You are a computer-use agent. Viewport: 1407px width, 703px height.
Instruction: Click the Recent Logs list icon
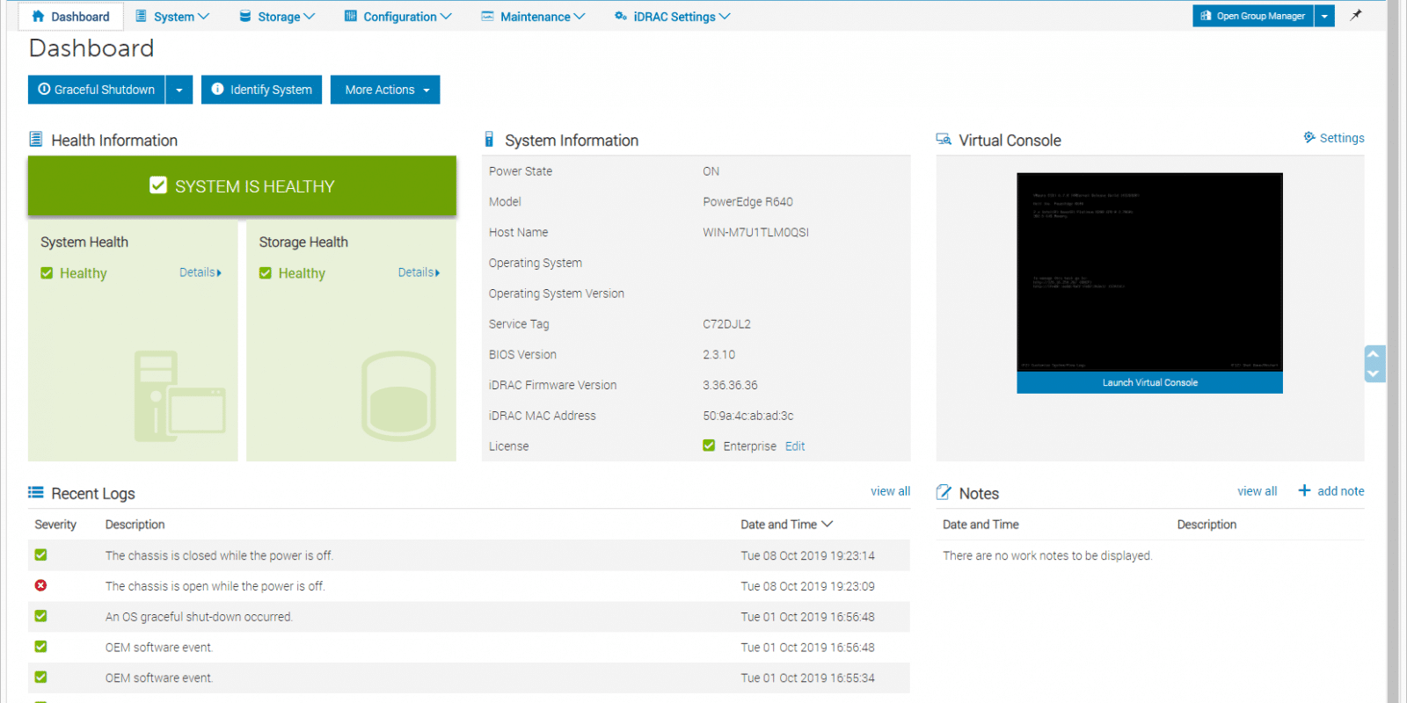click(x=36, y=492)
